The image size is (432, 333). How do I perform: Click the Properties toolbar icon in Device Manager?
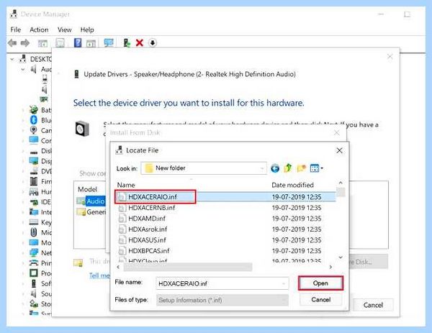pos(60,43)
